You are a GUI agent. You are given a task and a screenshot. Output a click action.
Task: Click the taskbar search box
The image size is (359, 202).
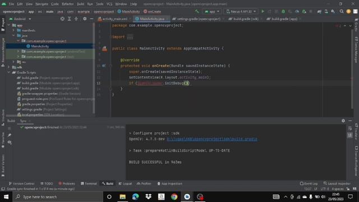tap(58, 197)
